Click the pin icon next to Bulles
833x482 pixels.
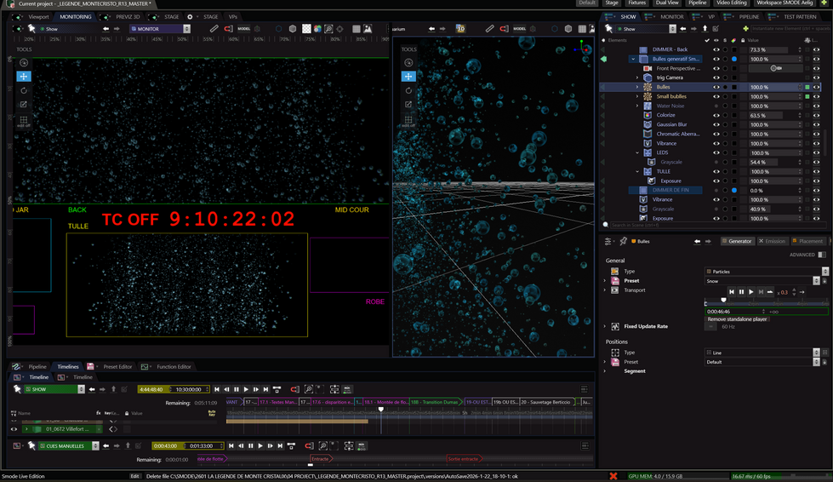click(624, 241)
